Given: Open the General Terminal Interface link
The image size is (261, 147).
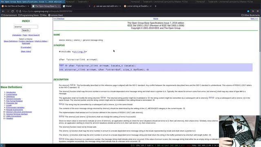Looking at the screenshot, I should [x=17, y=114].
